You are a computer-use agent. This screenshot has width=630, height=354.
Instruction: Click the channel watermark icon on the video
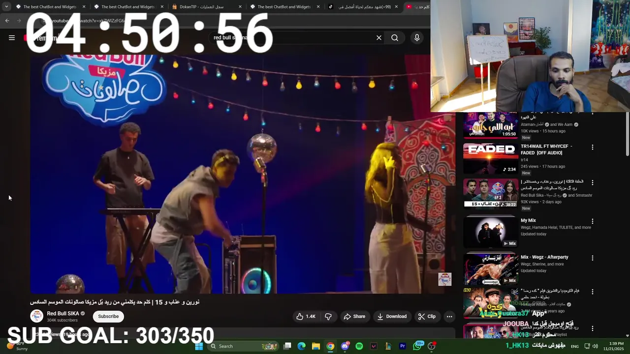[445, 279]
